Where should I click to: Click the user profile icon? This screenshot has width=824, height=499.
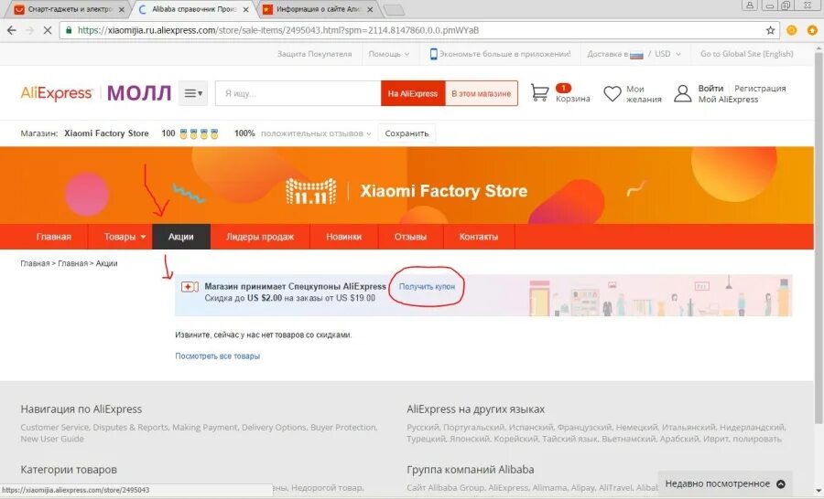point(682,93)
